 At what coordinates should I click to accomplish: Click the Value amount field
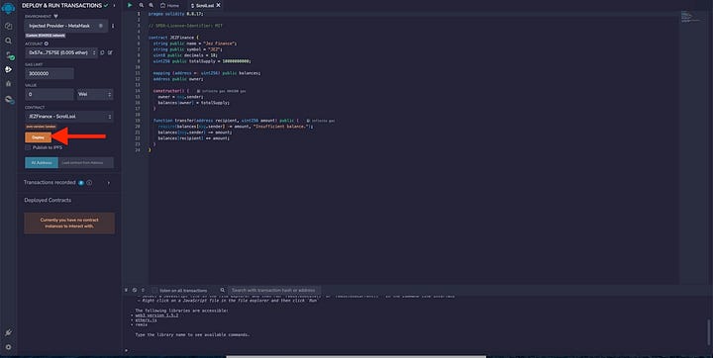coord(50,95)
